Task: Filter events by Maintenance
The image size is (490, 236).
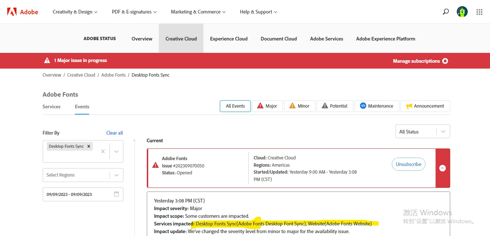Action: coord(377,106)
